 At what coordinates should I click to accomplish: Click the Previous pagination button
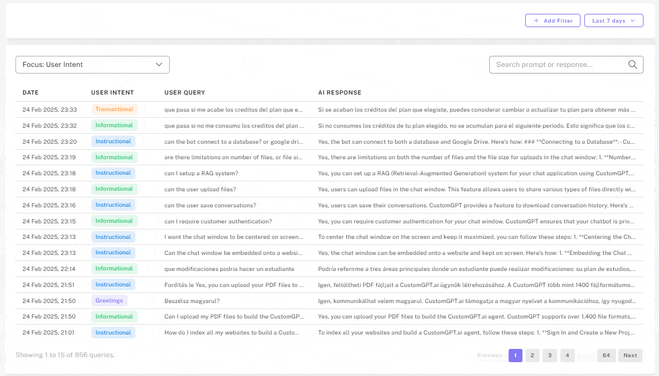(489, 356)
